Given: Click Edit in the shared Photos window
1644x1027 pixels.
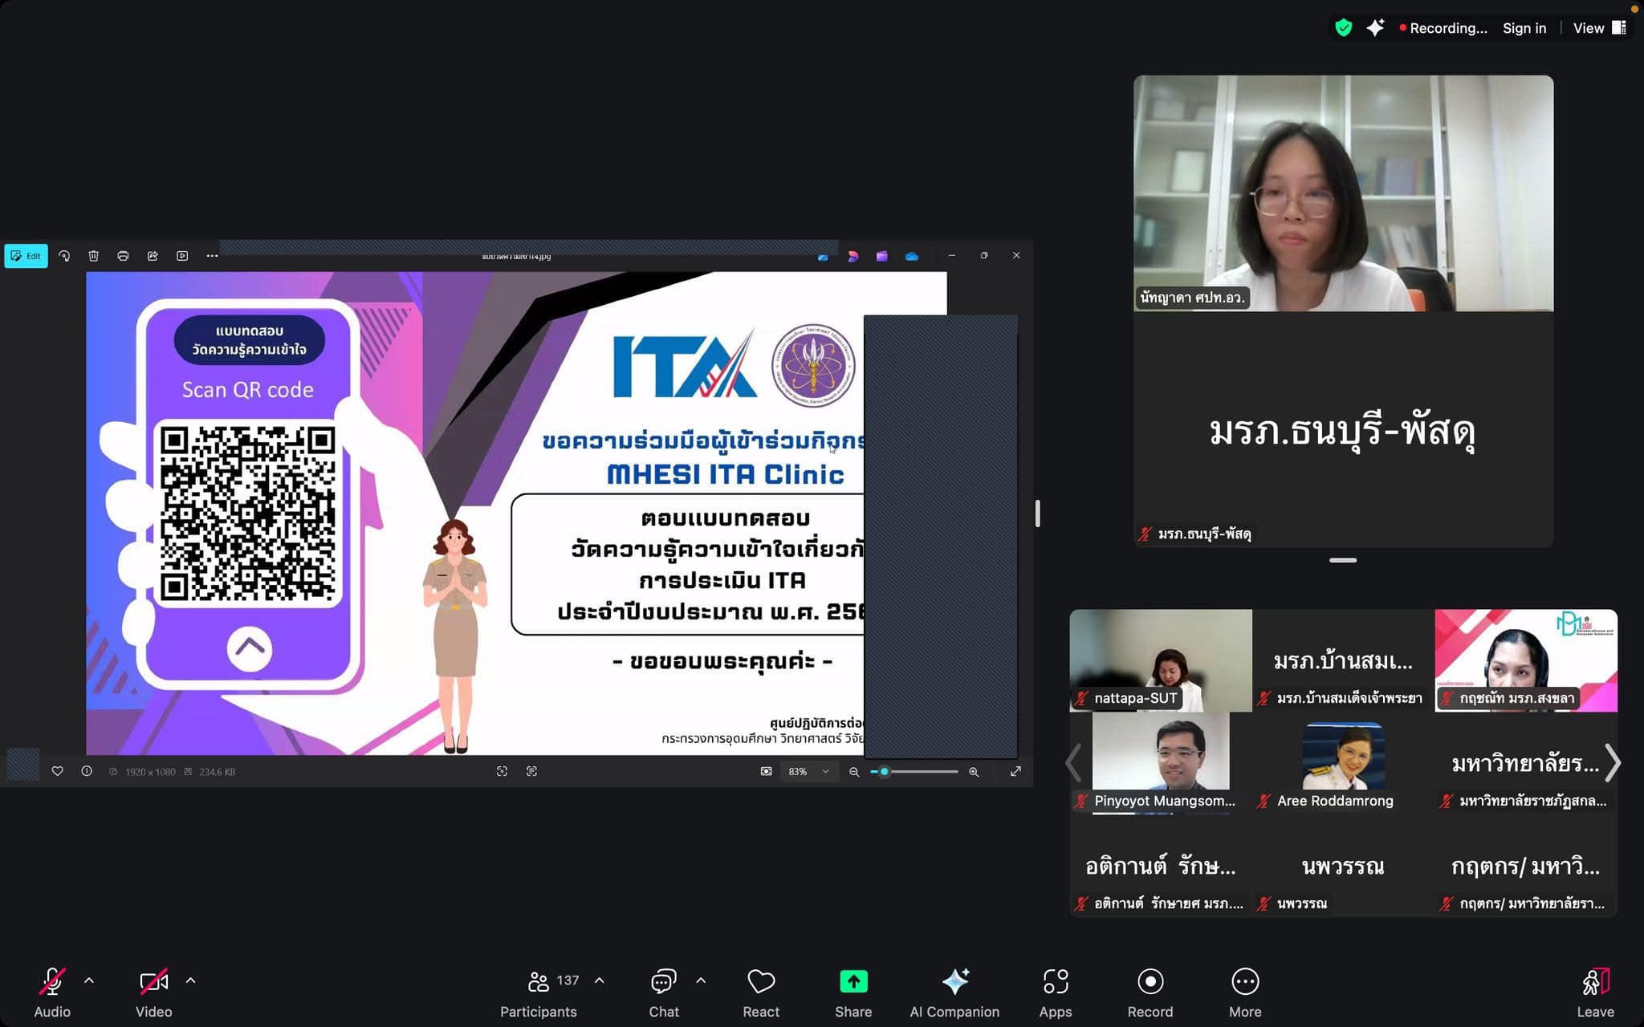Looking at the screenshot, I should point(26,256).
